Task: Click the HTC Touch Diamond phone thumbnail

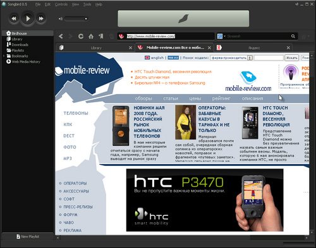Action: click(x=250, y=123)
